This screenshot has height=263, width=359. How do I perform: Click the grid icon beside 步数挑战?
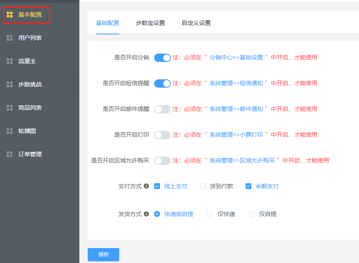tap(10, 84)
